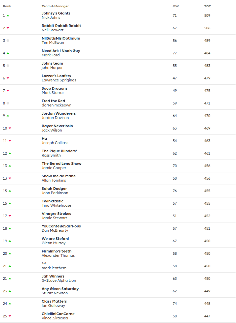Open Any Given Saturday team link
This screenshot has width=236, height=323.
pos(60,289)
